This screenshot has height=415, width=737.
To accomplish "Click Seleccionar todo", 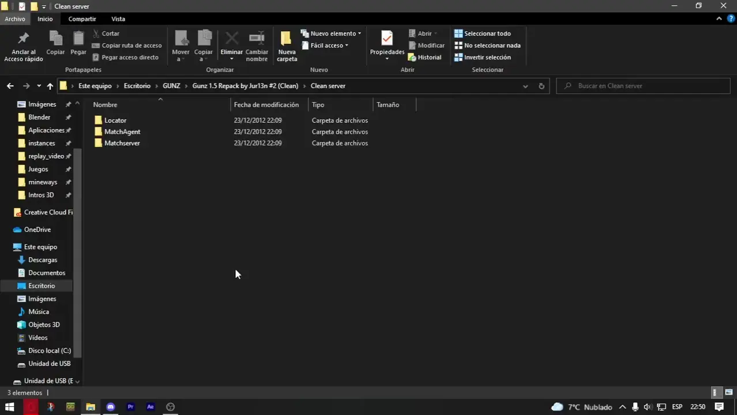I will tap(487, 33).
